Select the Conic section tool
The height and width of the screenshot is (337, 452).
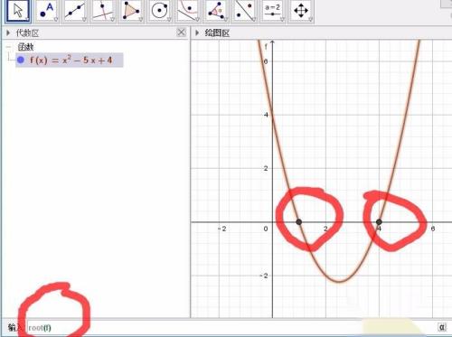[x=188, y=11]
